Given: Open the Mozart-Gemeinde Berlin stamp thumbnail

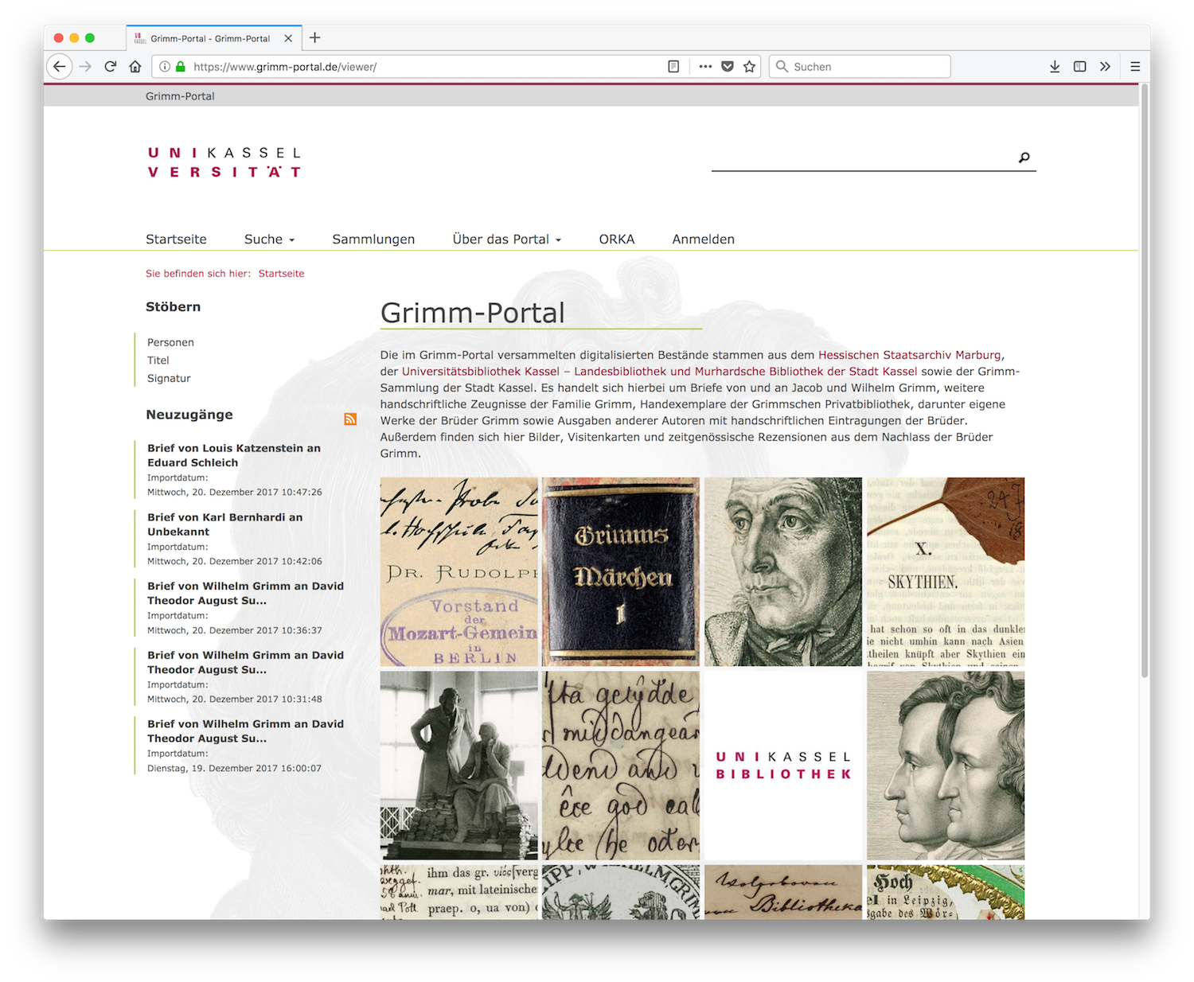Looking at the screenshot, I should pos(459,571).
